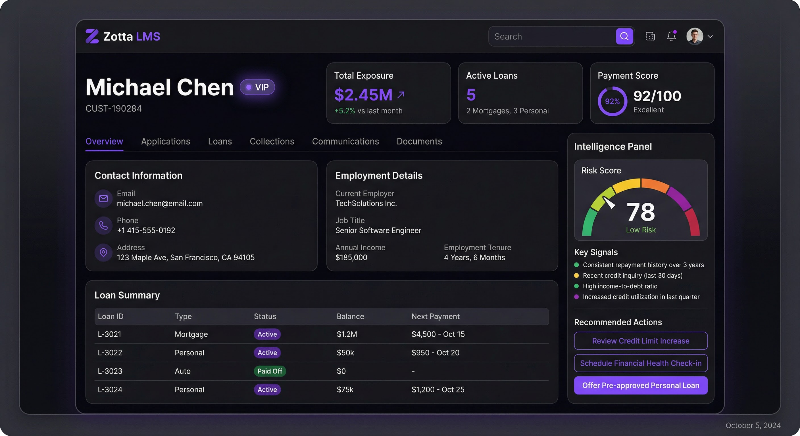Click the location pin icon next to Address
This screenshot has height=436, width=800.
point(103,252)
